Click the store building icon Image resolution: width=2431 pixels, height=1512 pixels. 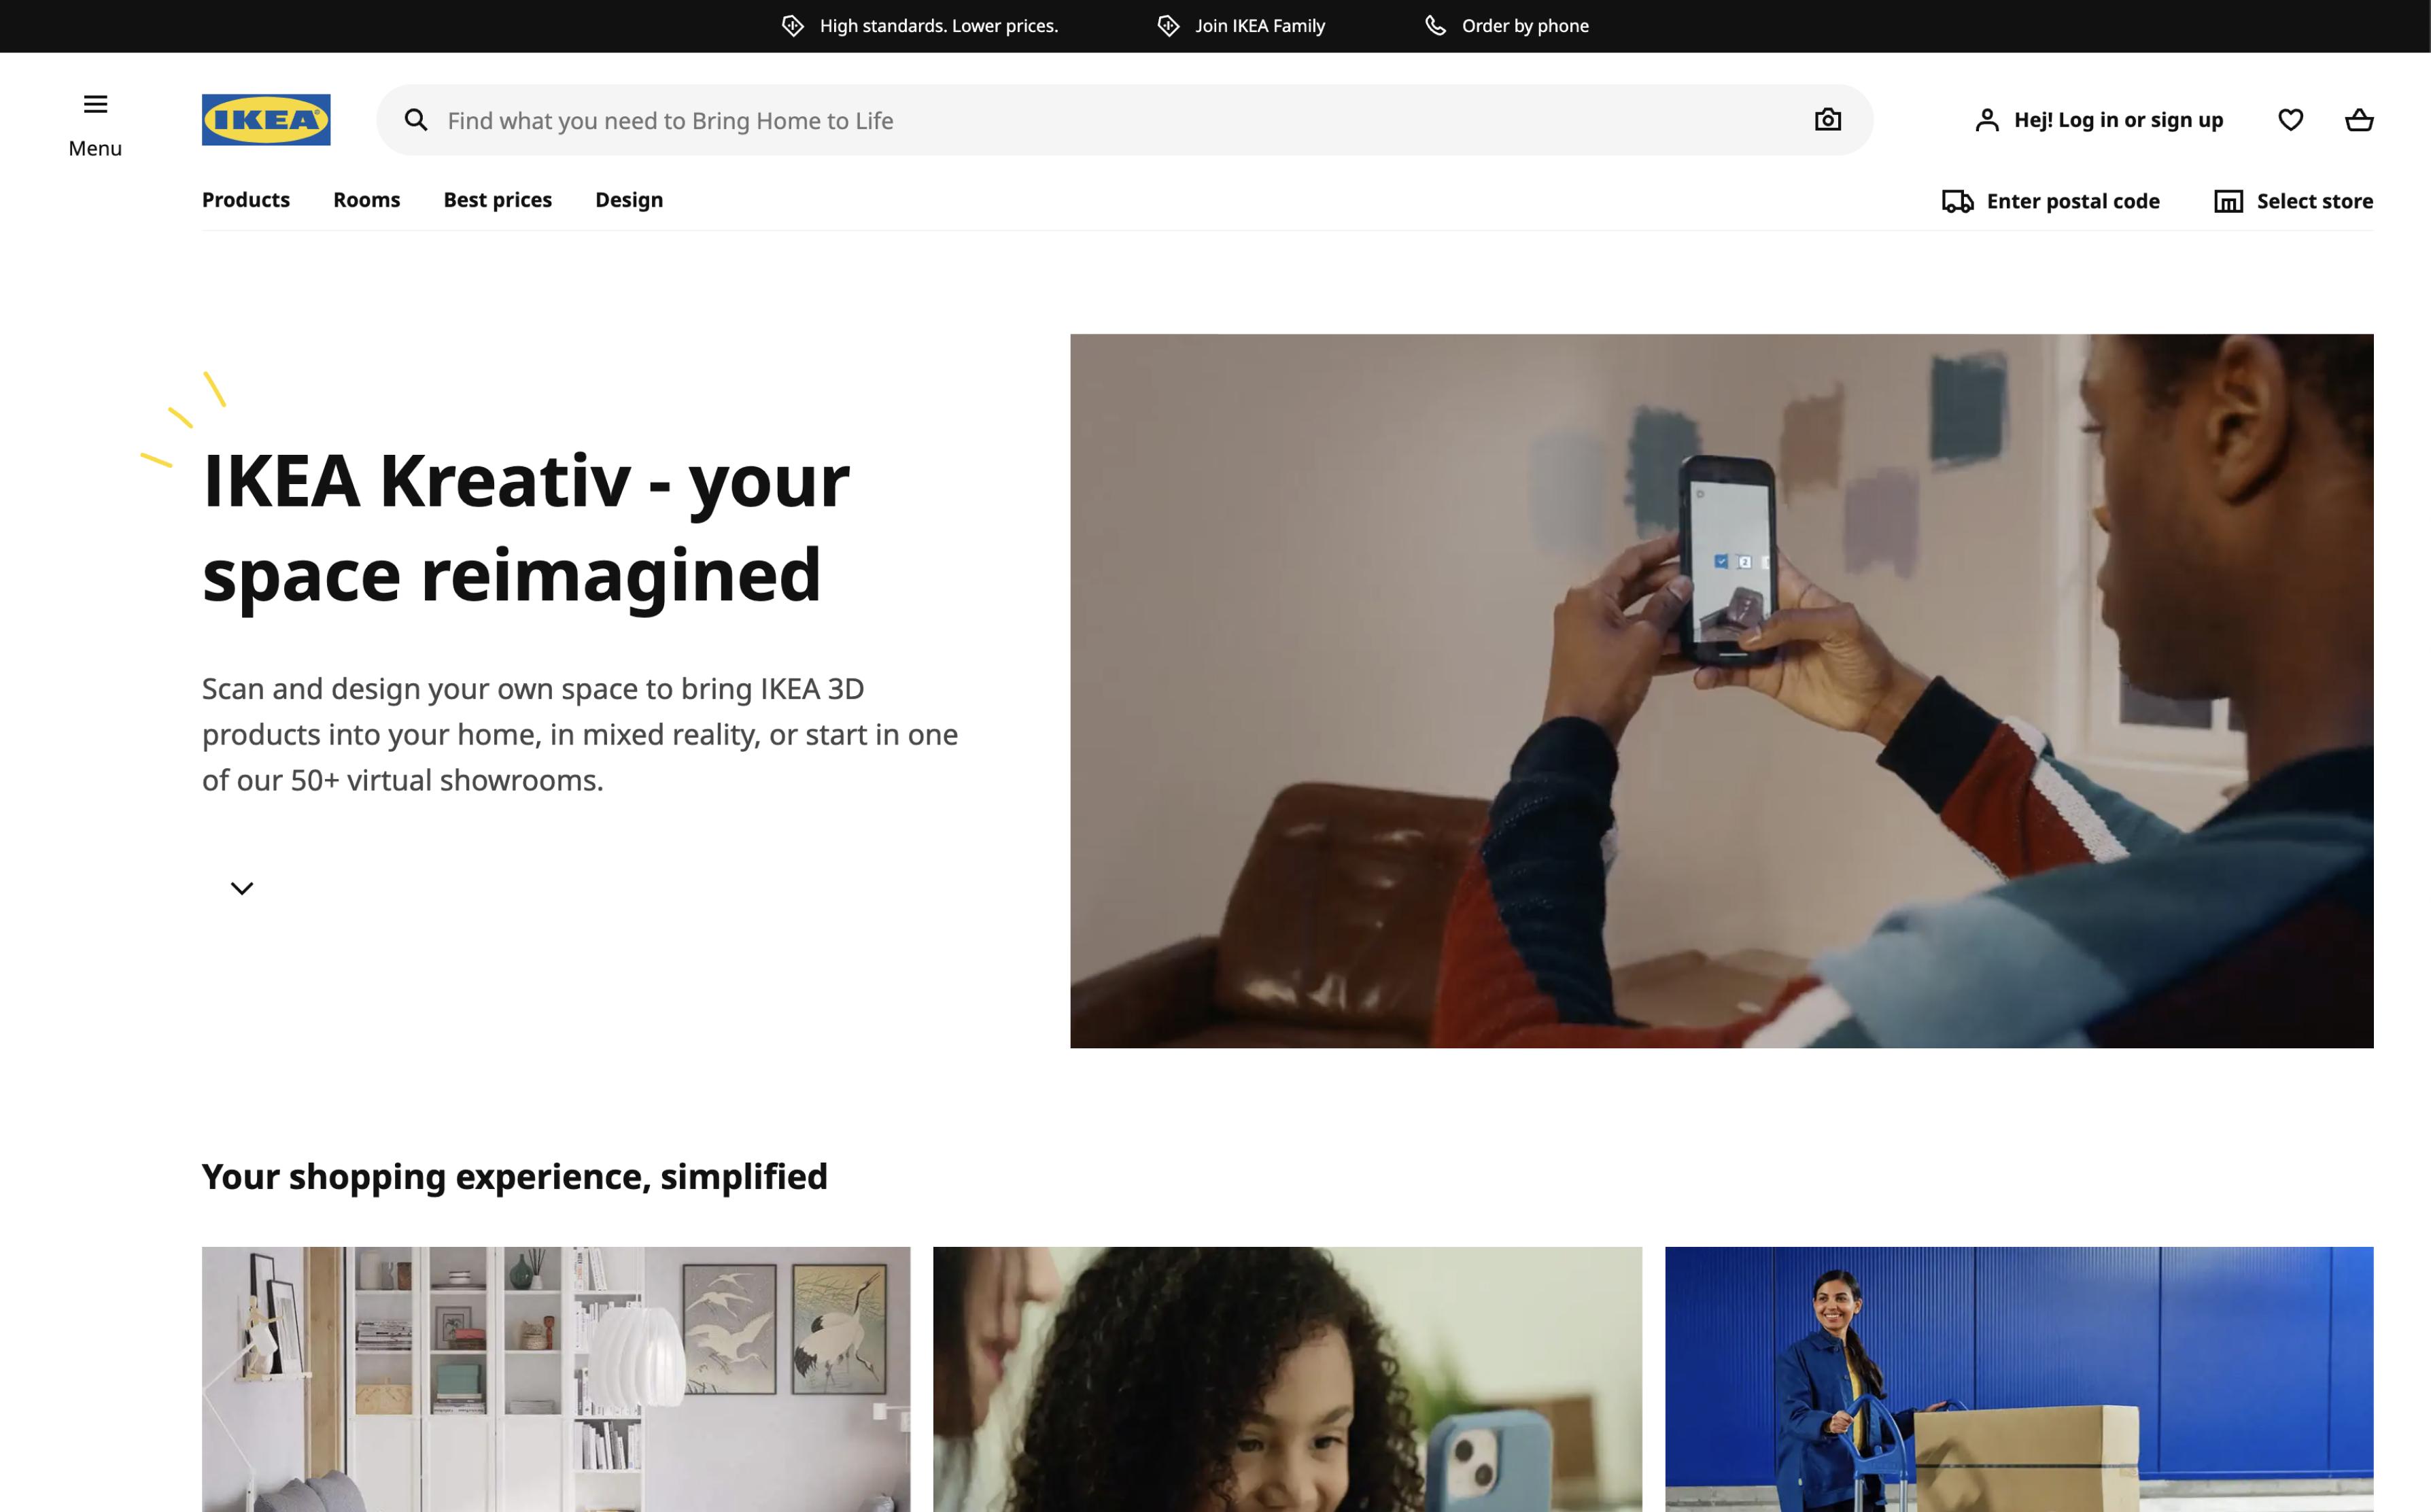coord(2228,201)
